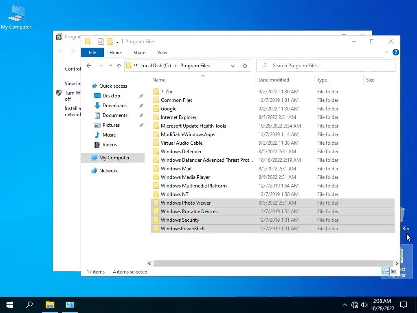
Task: Select the Windows Multimedia Platform folder
Action: tap(193, 185)
